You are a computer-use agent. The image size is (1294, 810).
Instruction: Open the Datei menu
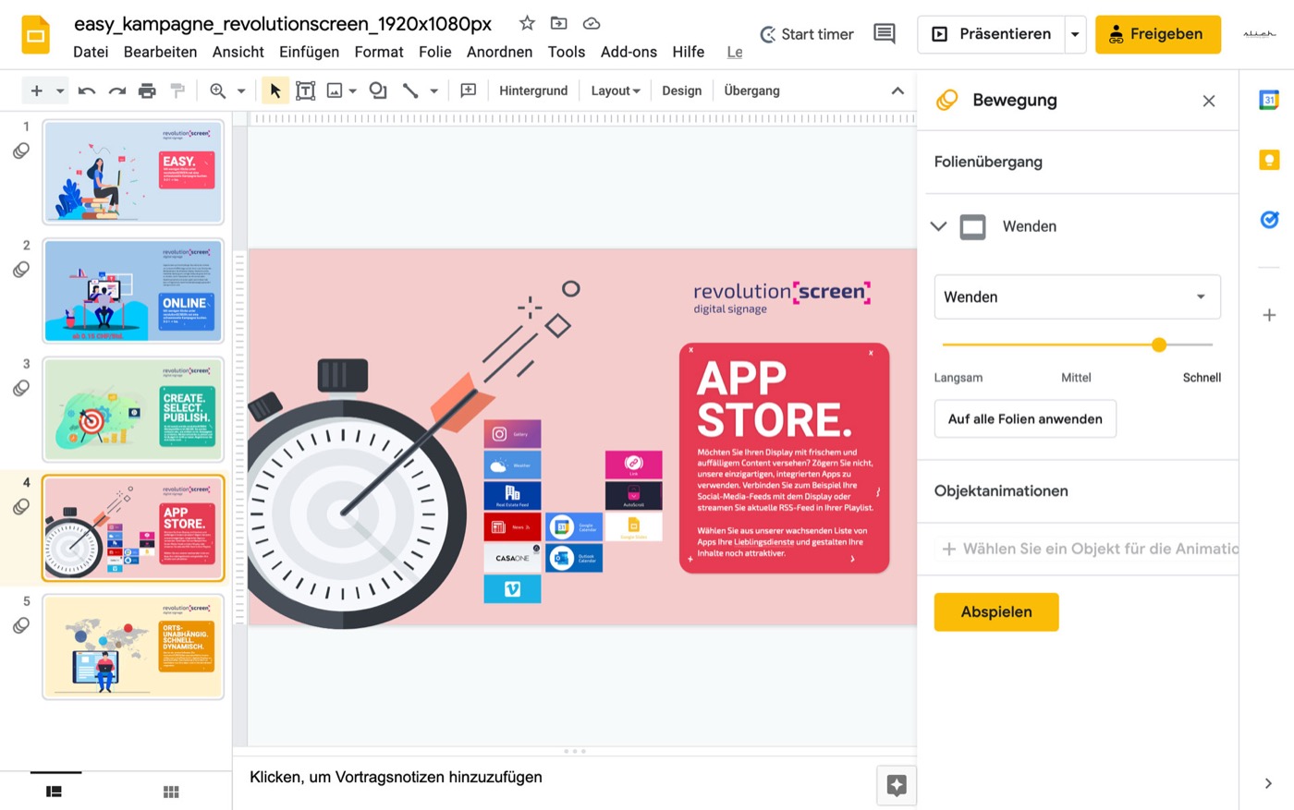pos(91,52)
